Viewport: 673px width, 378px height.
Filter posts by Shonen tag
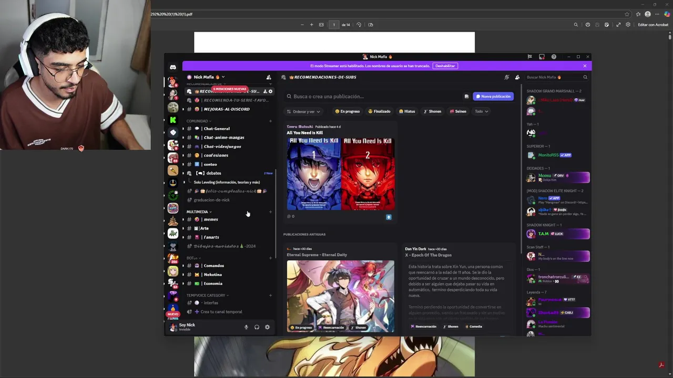coord(433,111)
